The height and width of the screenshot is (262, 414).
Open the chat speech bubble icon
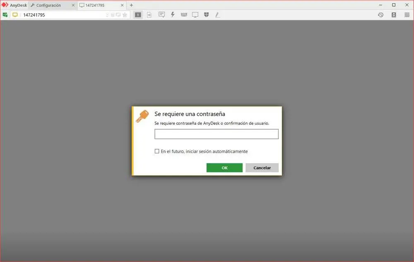tap(161, 15)
